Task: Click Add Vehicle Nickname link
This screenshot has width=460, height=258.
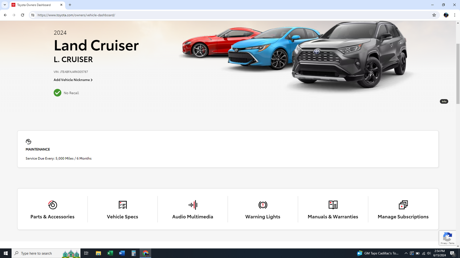Action: pos(73,80)
